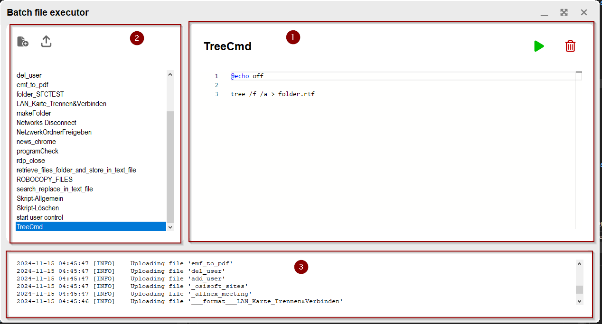Viewport: 602px width, 324px height.
Task: Open start user control script
Action: pyautogui.click(x=40, y=217)
